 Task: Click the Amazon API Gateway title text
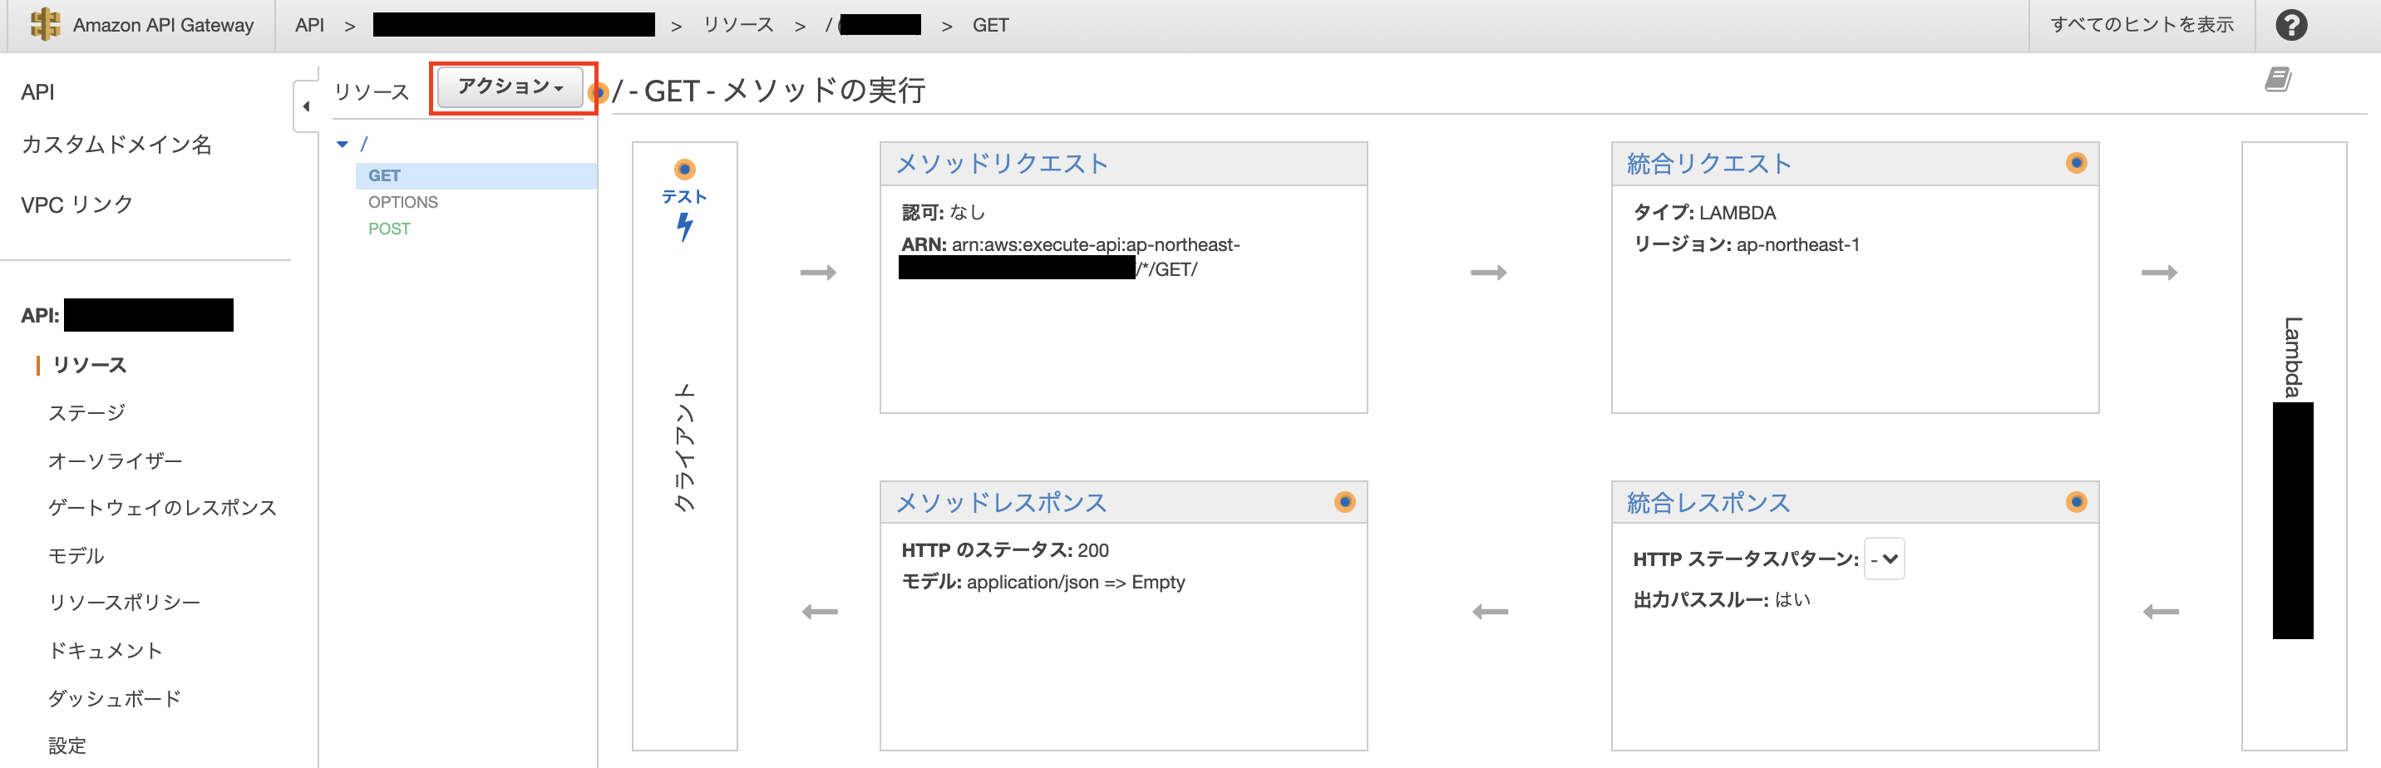coord(164,25)
